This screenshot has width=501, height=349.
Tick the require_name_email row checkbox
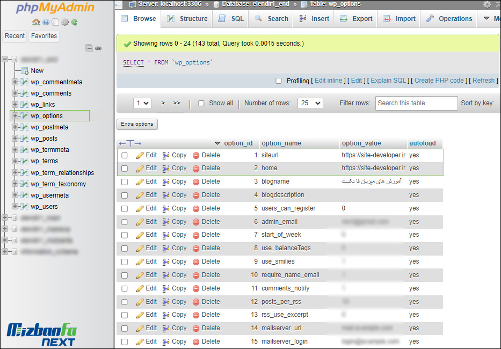click(x=125, y=275)
